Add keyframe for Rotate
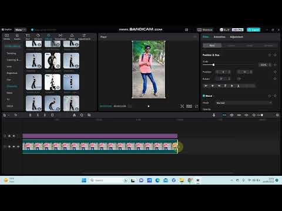This screenshot has width=282, height=211. pyautogui.click(x=275, y=79)
